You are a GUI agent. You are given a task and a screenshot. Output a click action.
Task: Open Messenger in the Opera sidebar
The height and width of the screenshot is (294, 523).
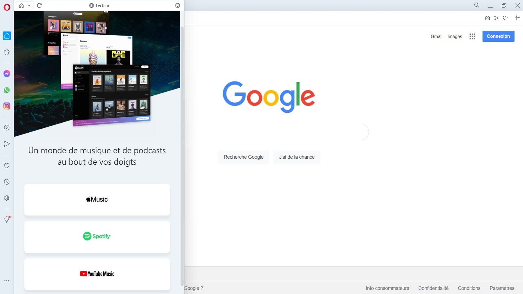7,74
